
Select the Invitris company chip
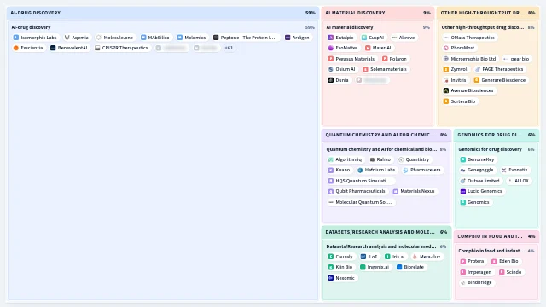pyautogui.click(x=455, y=80)
